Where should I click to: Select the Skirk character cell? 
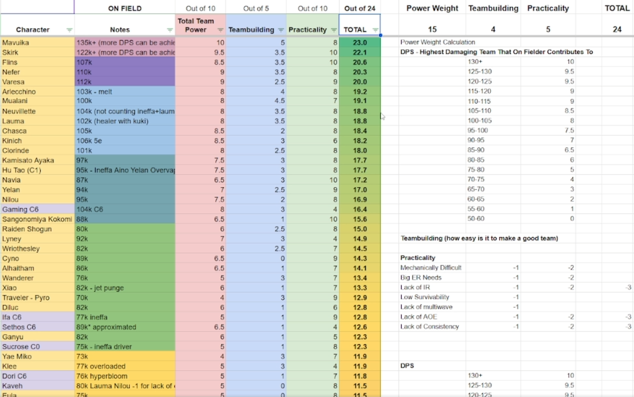37,52
